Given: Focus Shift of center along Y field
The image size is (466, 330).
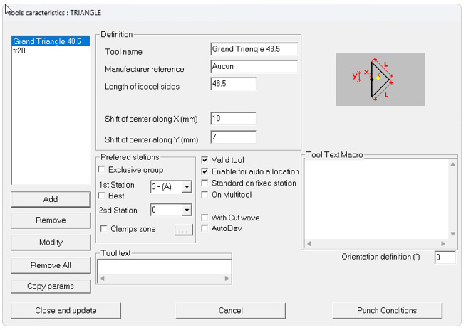Looking at the screenshot, I should (233, 137).
